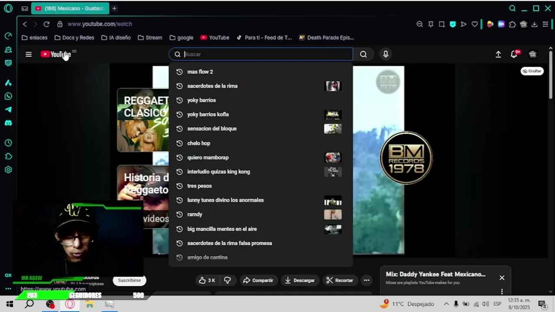This screenshot has width=555, height=312.
Task: Go to the YouTube home logo
Action: tap(56, 54)
